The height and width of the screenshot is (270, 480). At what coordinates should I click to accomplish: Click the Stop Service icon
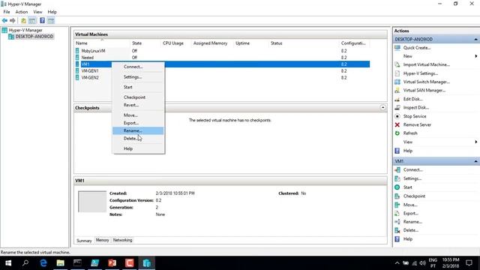pos(397,116)
